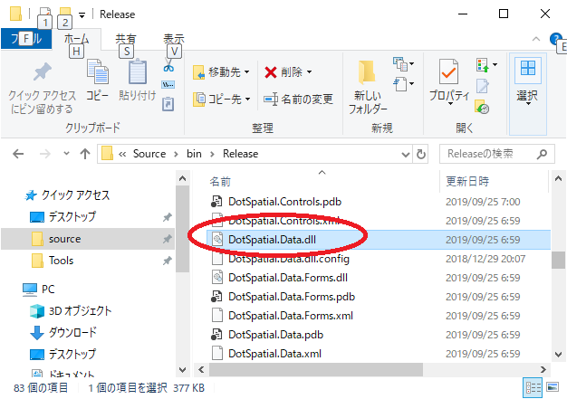Image resolution: width=567 pixels, height=399 pixels.
Task: Open the recent locations dropdown
Action: click(x=66, y=154)
